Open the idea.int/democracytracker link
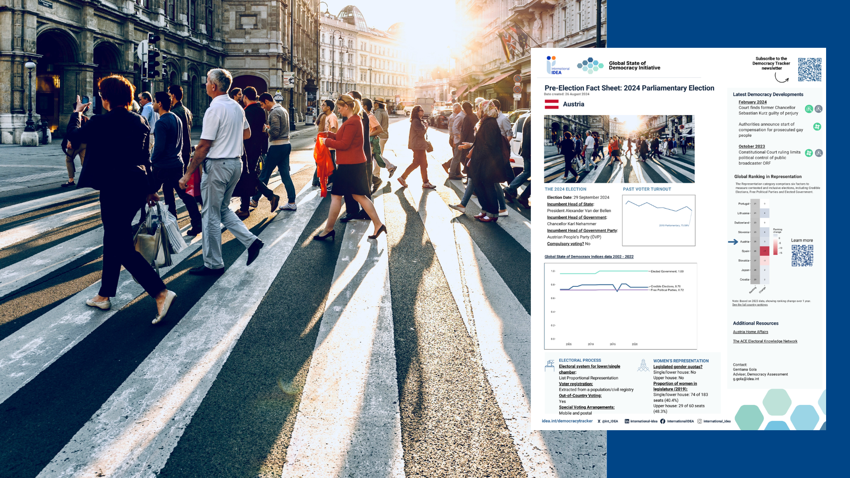The image size is (850, 478). click(x=567, y=421)
